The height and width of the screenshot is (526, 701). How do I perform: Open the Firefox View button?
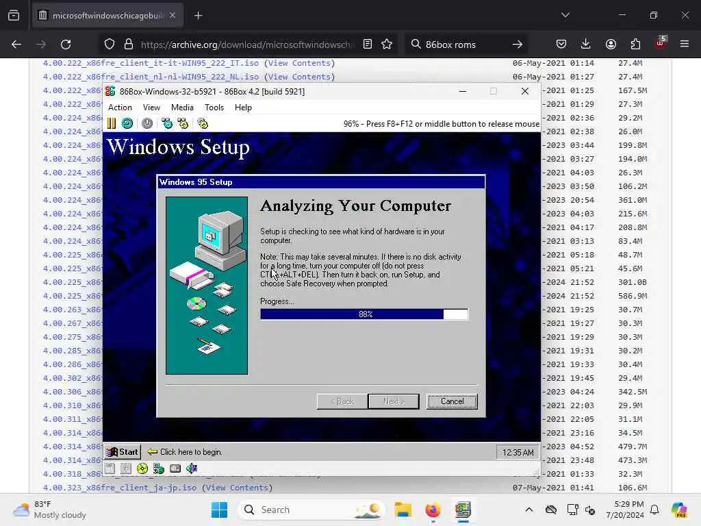point(14,16)
